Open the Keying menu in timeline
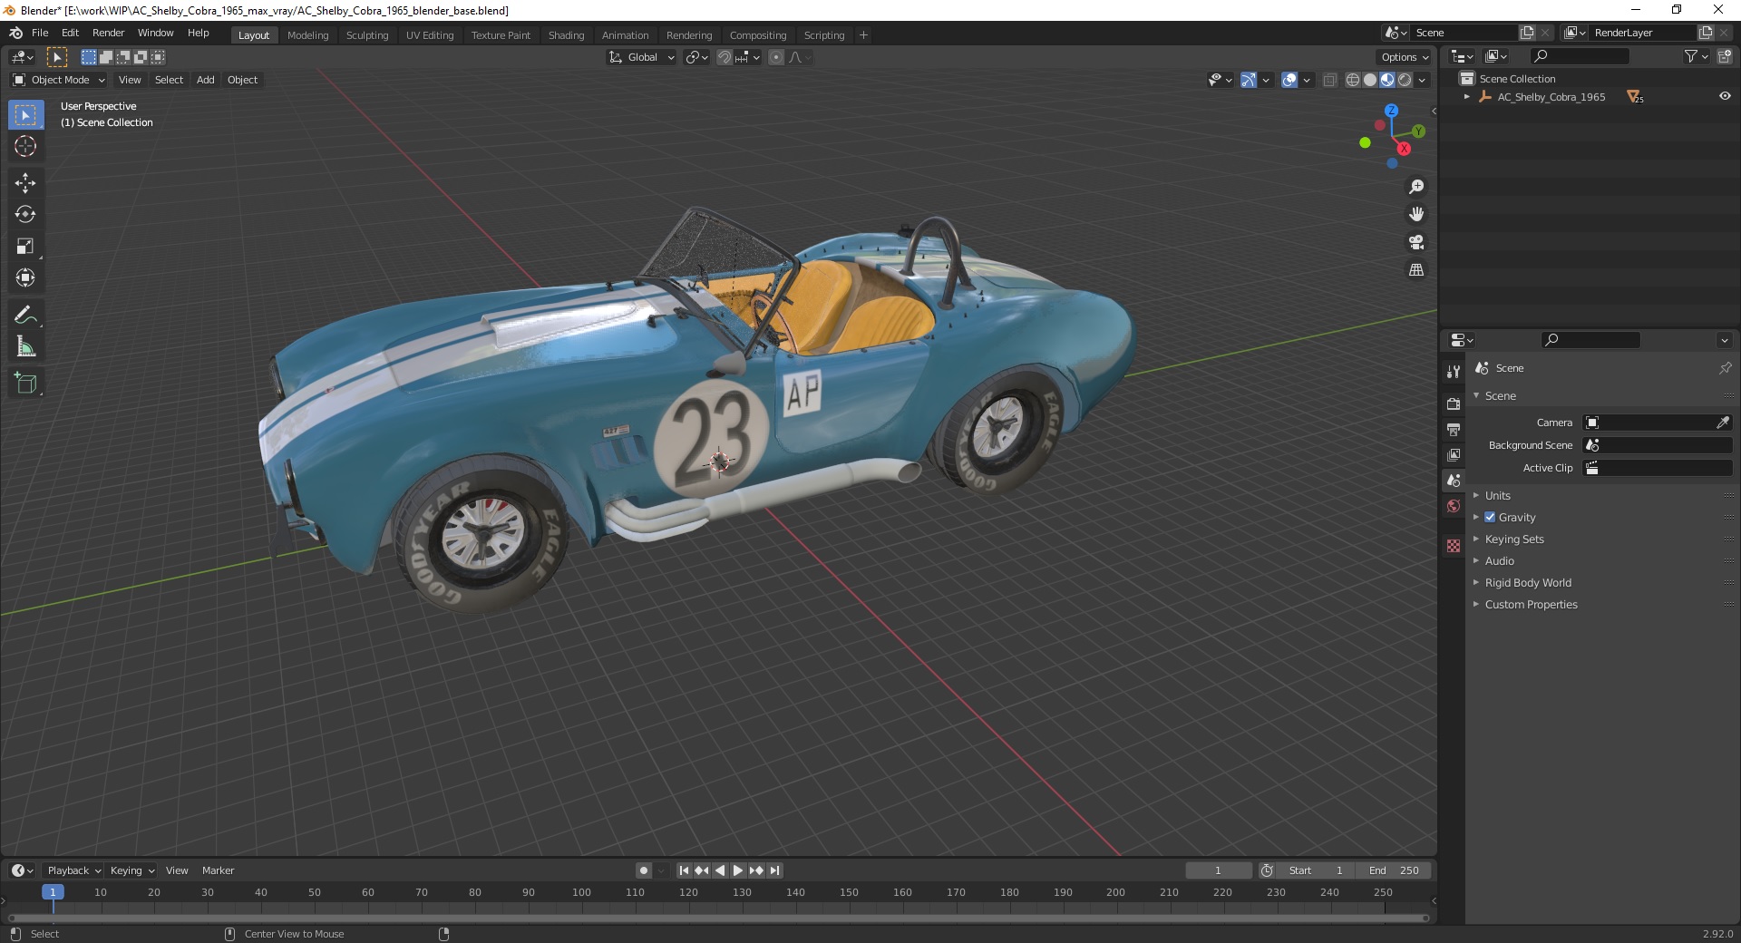The width and height of the screenshot is (1741, 943). pyautogui.click(x=132, y=870)
